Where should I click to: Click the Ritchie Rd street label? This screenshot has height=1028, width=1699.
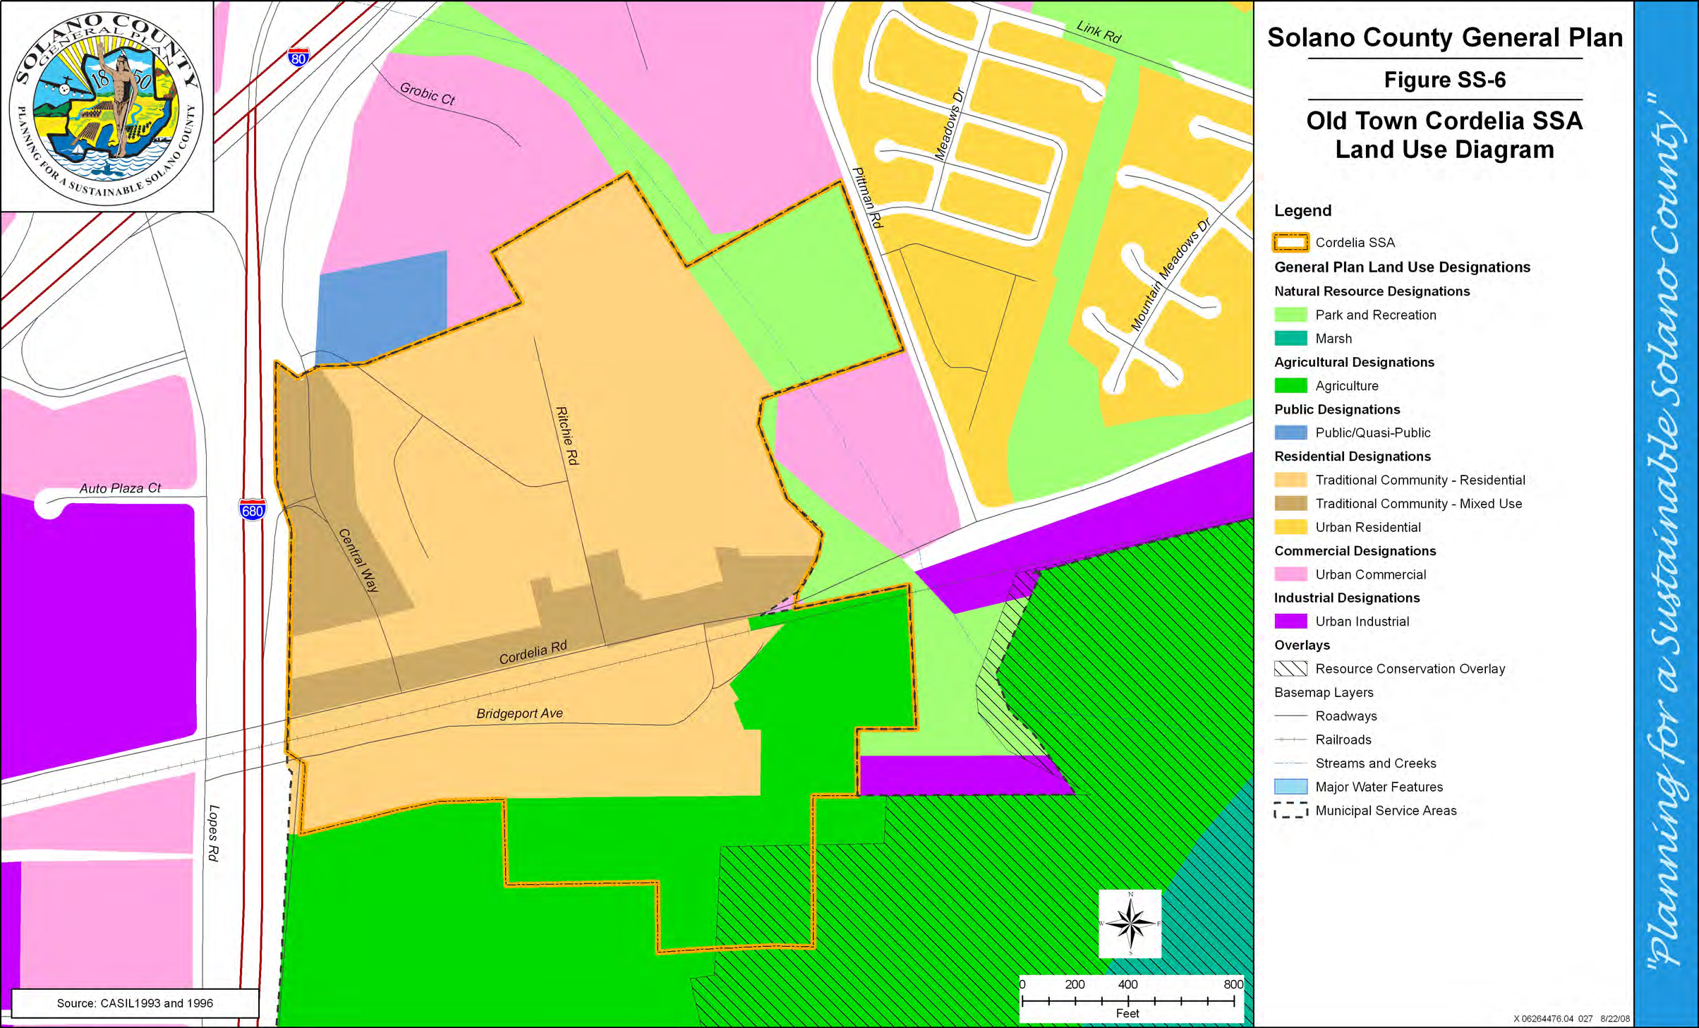click(x=567, y=435)
